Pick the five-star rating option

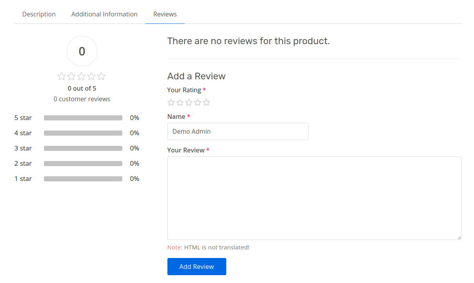(207, 102)
